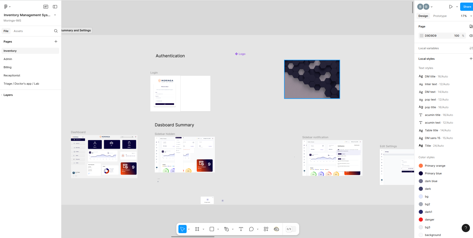Viewport: 473px width, 238px height.
Task: Select the Comment tool
Action: 251,229
